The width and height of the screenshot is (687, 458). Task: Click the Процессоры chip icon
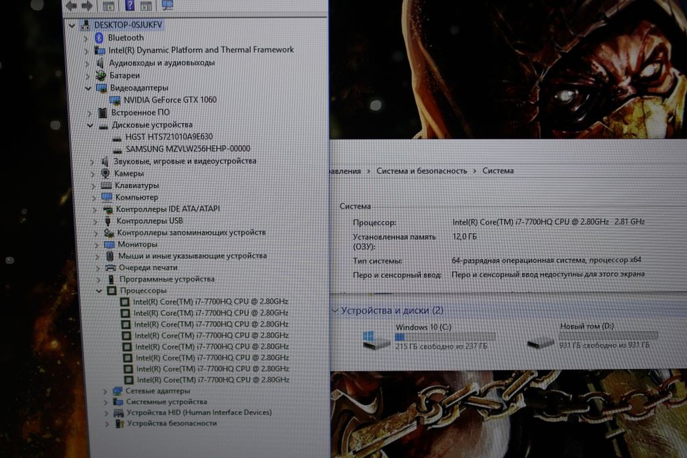tap(112, 290)
